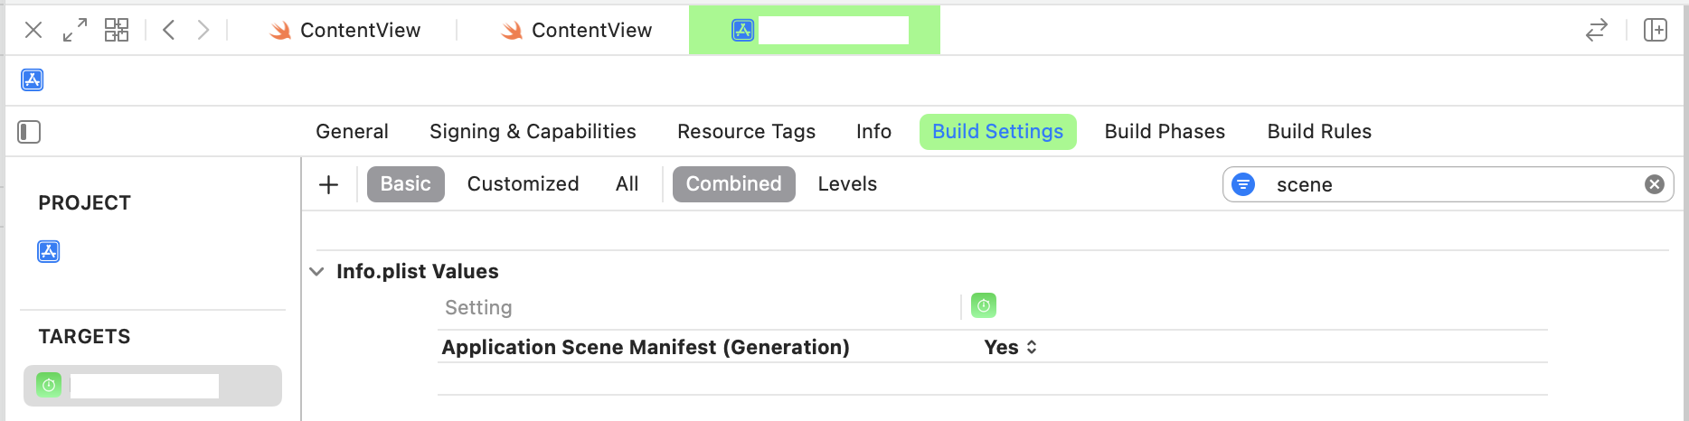
Task: Click the scene search field
Action: point(1447,184)
